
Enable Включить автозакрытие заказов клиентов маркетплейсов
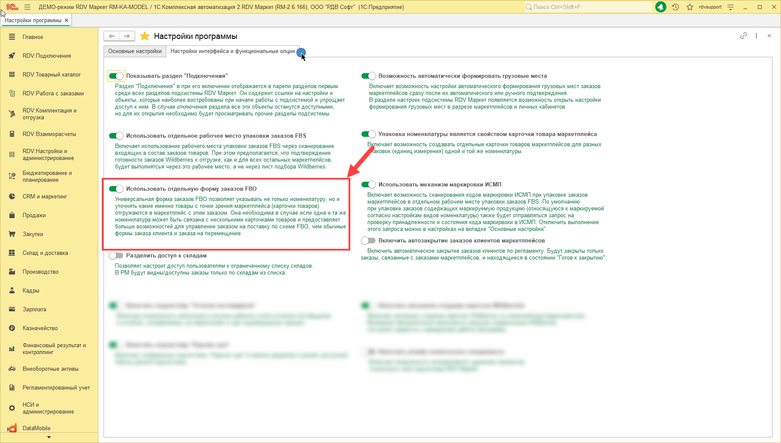[x=368, y=241]
